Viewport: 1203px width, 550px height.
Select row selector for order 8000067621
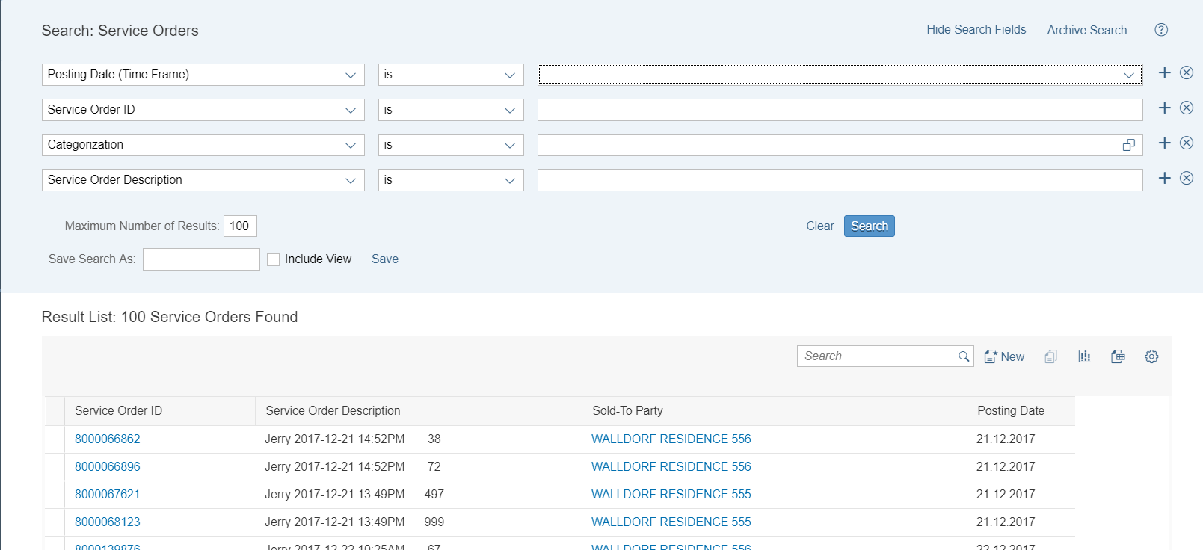pyautogui.click(x=55, y=495)
